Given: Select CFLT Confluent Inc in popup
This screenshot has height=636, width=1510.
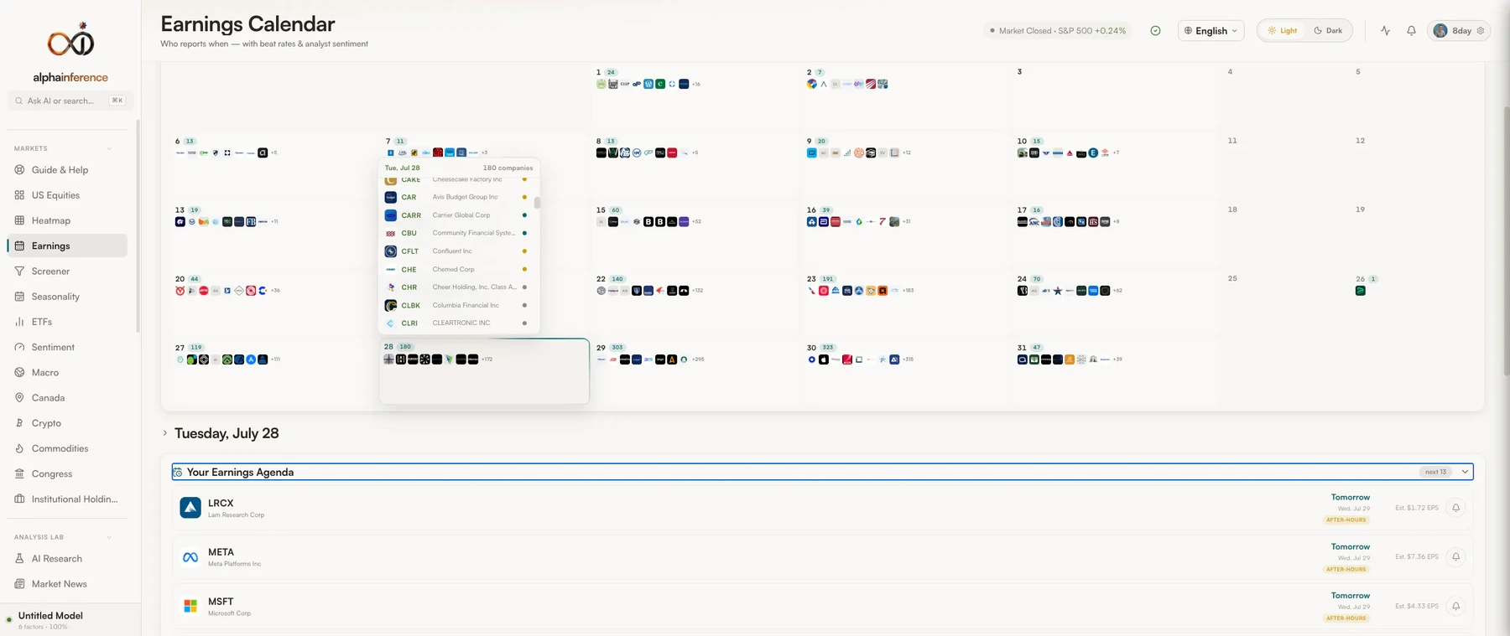Looking at the screenshot, I should point(456,251).
